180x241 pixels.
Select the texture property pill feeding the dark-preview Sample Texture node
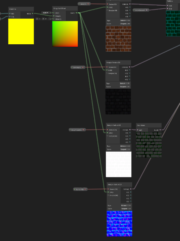coord(78,67)
